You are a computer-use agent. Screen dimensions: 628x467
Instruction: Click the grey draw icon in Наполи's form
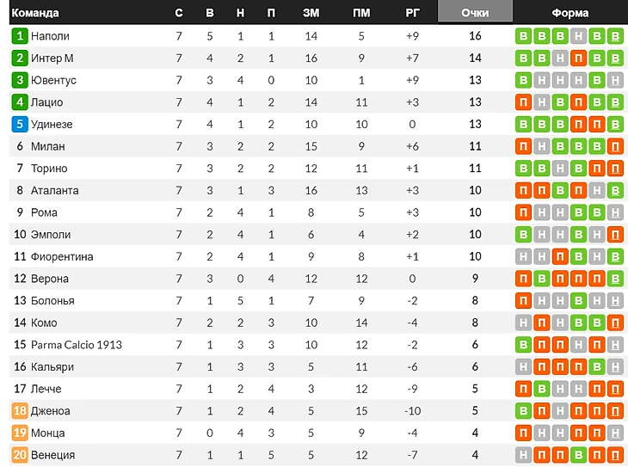(x=578, y=36)
